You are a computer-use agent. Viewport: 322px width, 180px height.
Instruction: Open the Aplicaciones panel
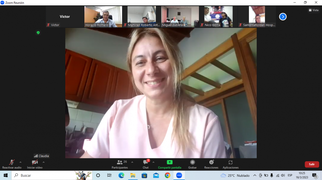coord(230,164)
